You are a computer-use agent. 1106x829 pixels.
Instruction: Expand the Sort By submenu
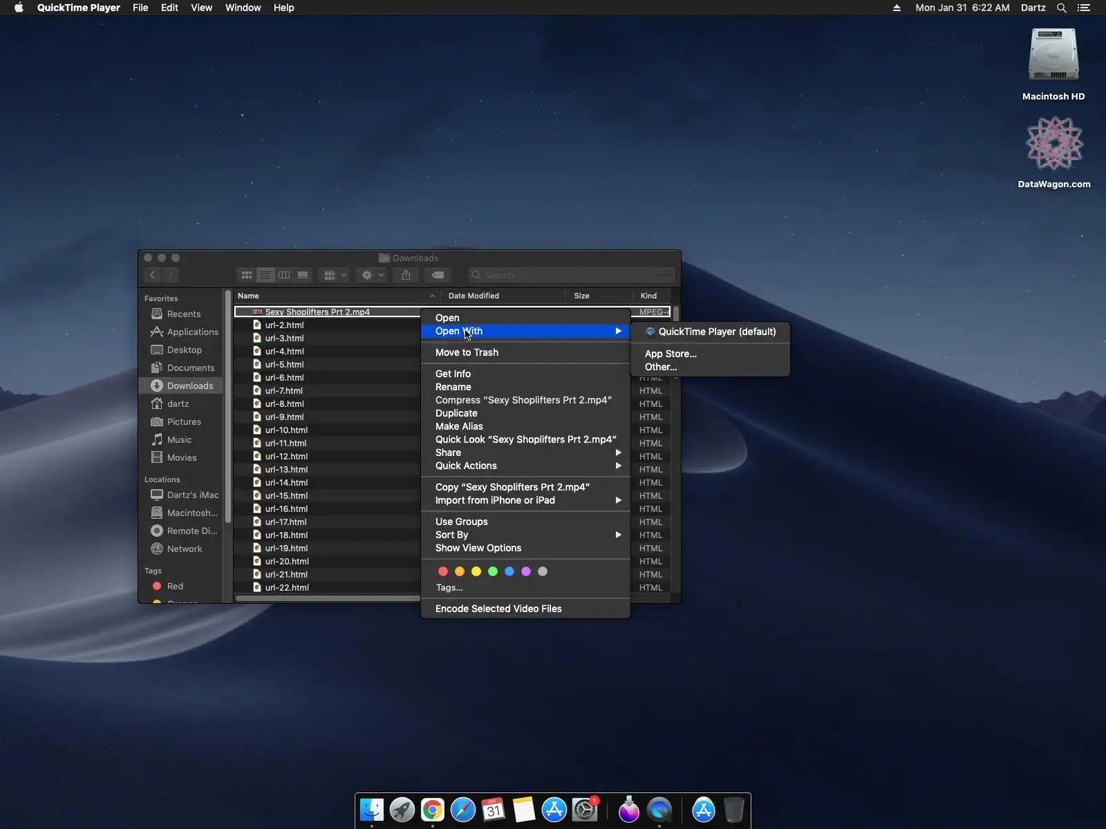(x=525, y=535)
